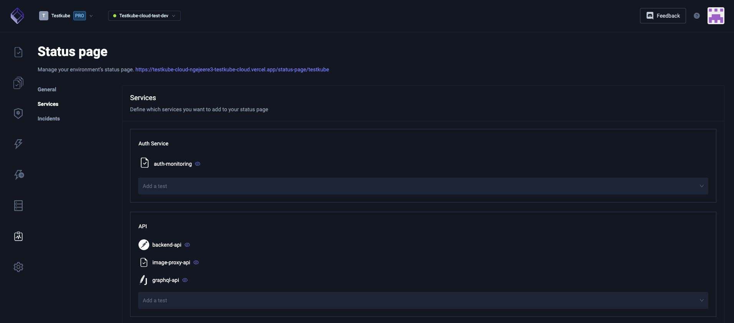Viewport: 734px width, 323px height.
Task: Toggle visibility eye for graphql-api
Action: pyautogui.click(x=185, y=280)
